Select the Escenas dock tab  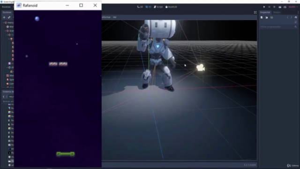[x=7, y=12]
